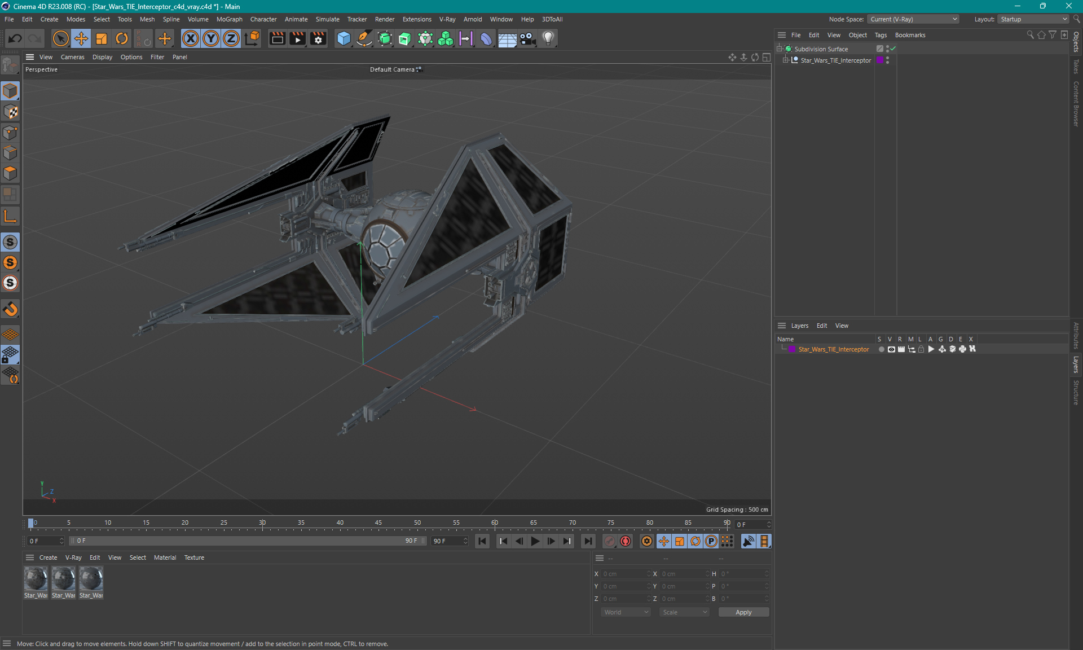Switch to Attributes side tab
This screenshot has height=650, width=1083.
[1076, 336]
